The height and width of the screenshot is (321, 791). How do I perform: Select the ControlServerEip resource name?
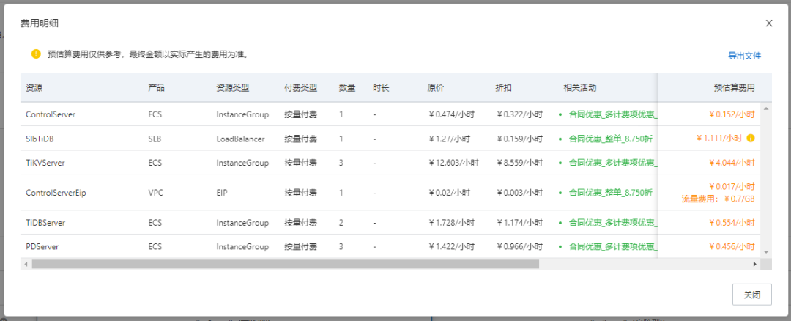click(56, 193)
